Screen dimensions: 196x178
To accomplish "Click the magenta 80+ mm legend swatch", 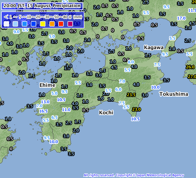I will click(70, 24).
